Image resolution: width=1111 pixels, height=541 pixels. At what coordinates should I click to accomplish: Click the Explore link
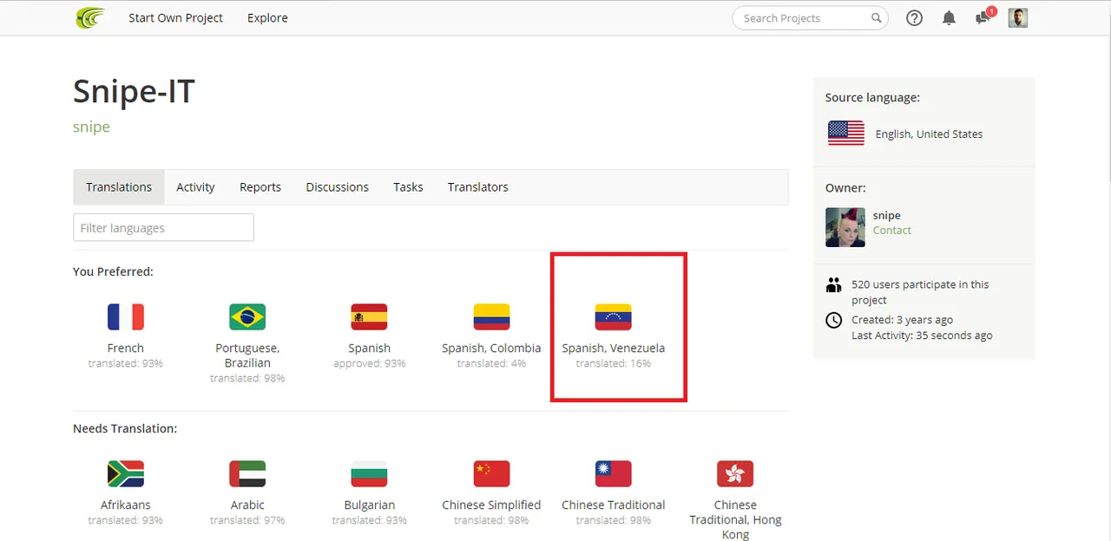[267, 17]
